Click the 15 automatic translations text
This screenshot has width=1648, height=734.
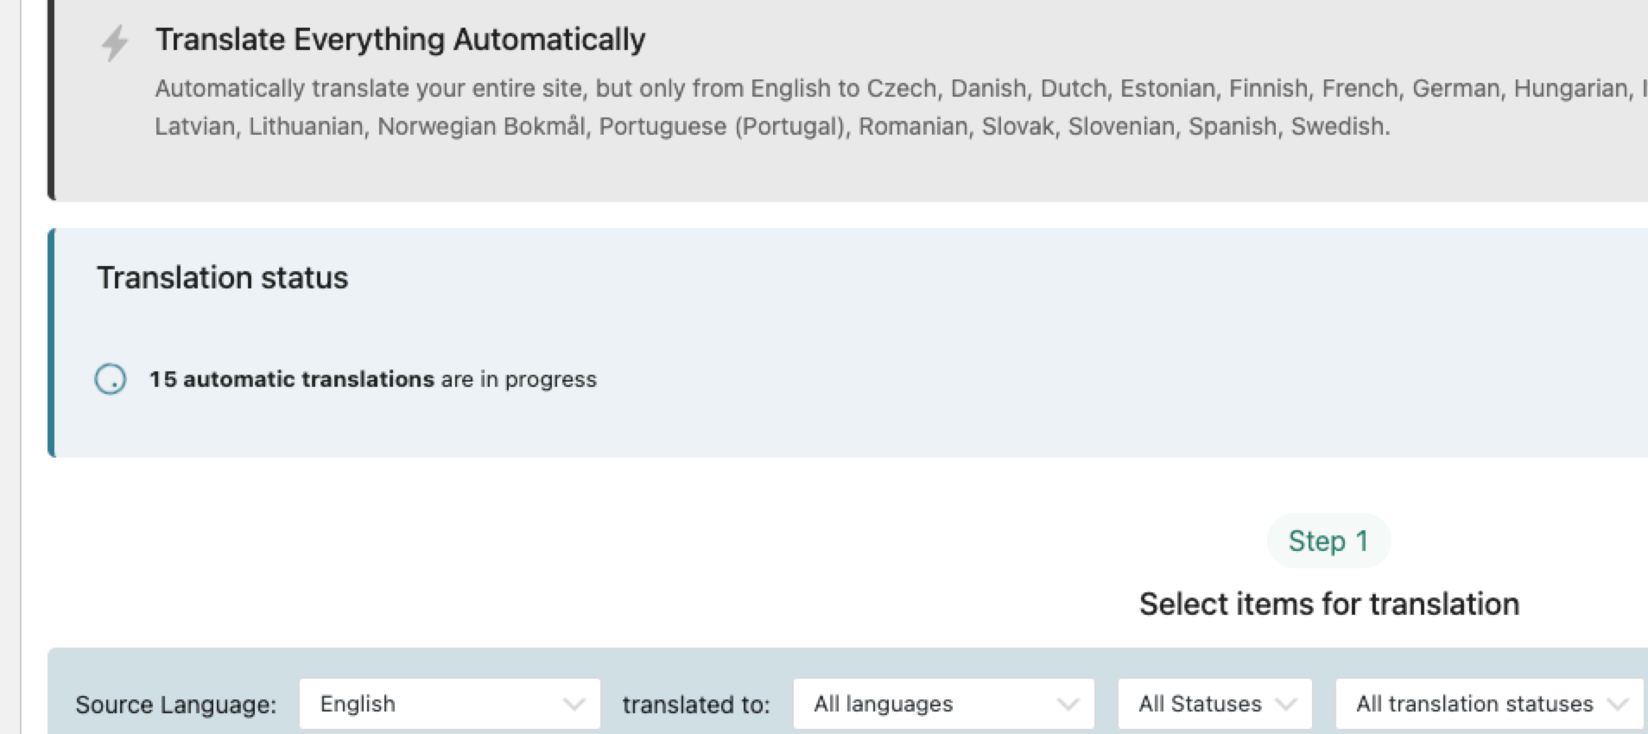point(291,379)
